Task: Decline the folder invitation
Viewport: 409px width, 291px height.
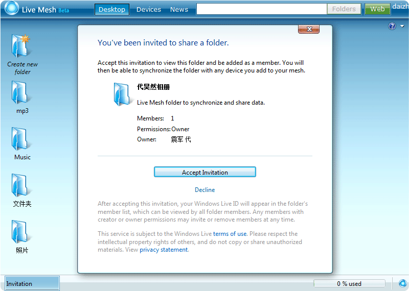Action: (205, 189)
